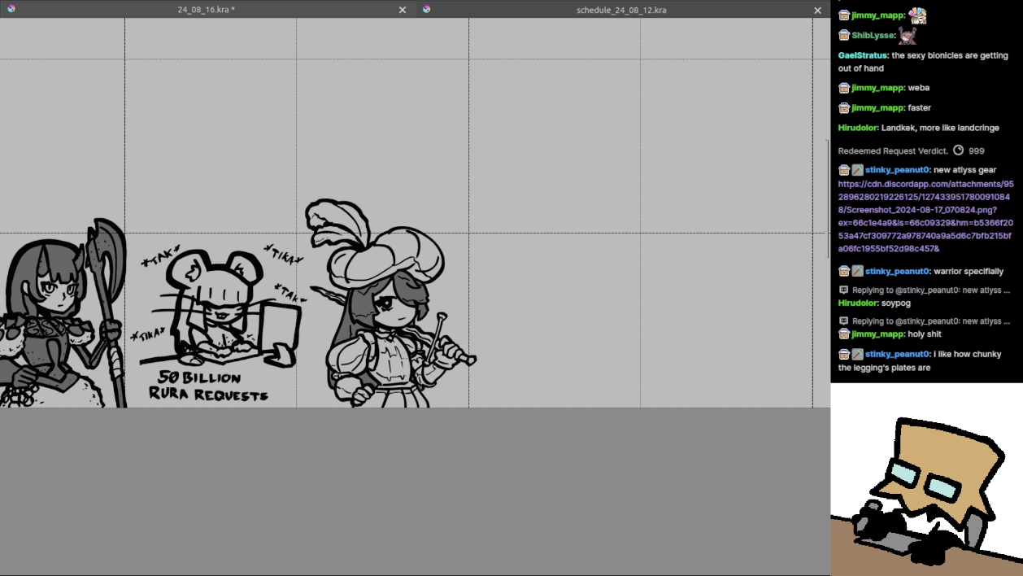Switch to the 24_08_16.kra document tab
This screenshot has height=576, width=1023.
(x=207, y=10)
